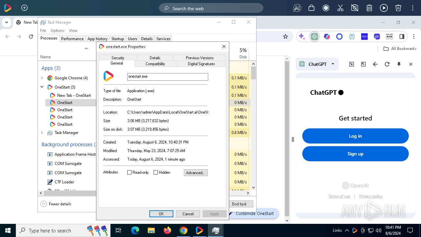This screenshot has width=421, height=237.
Task: Click the Search the web box
Action: click(x=211, y=8)
